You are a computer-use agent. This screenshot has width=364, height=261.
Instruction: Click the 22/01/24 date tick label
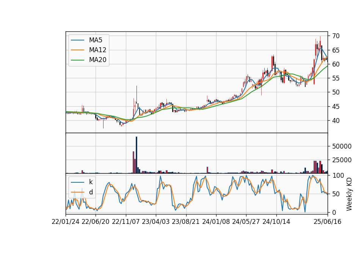pyautogui.click(x=66, y=222)
